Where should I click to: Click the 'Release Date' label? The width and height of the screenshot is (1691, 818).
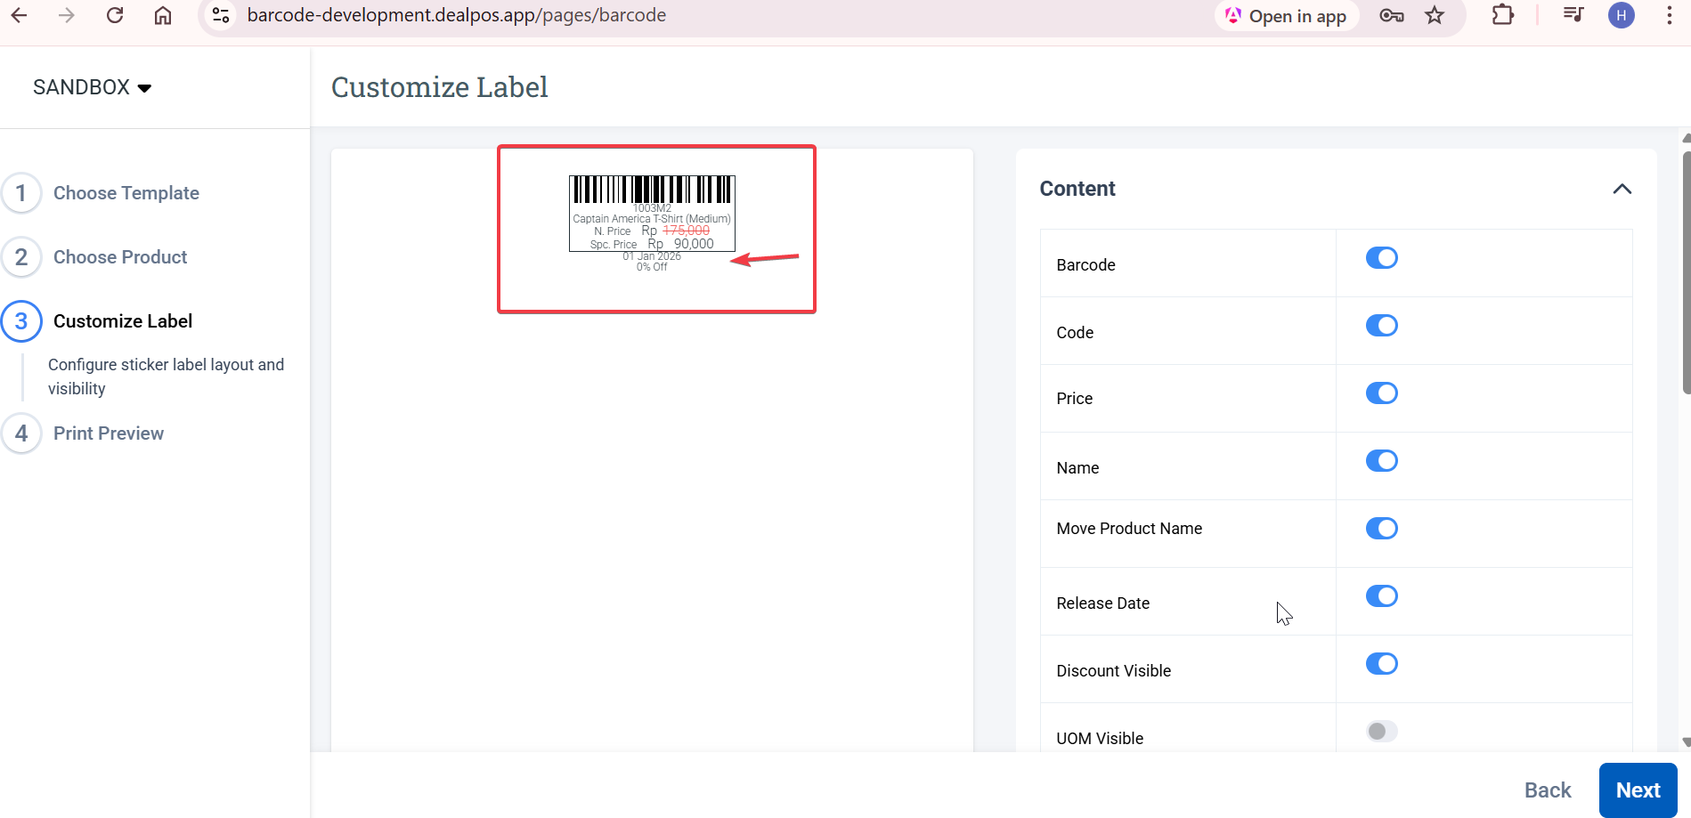1103,603
